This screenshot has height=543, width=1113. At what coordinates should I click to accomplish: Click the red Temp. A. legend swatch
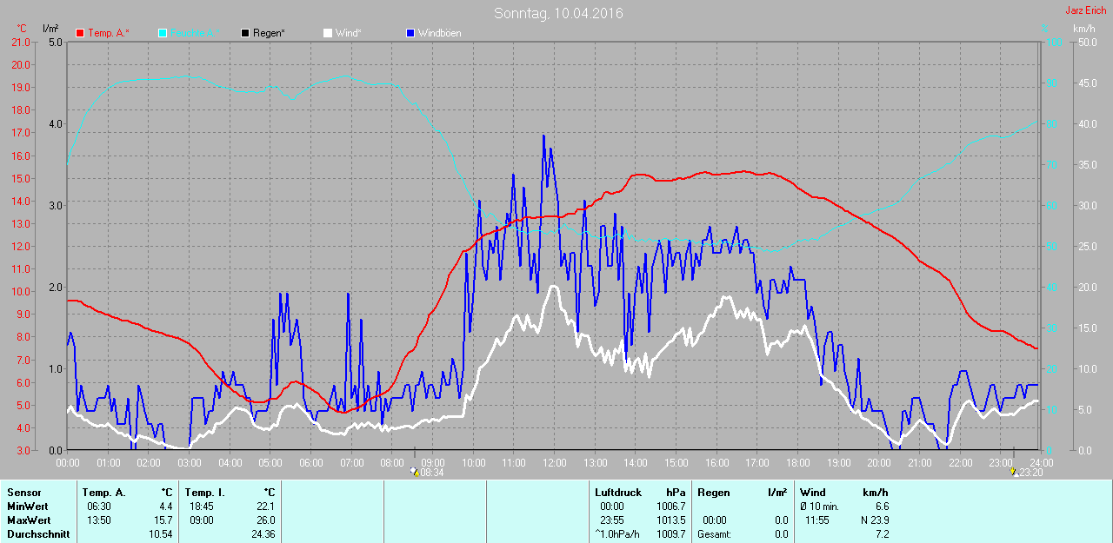[x=80, y=33]
